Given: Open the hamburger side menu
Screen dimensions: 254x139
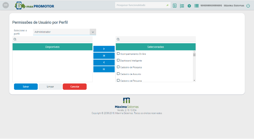Looking at the screenshot, I should point(6,5).
